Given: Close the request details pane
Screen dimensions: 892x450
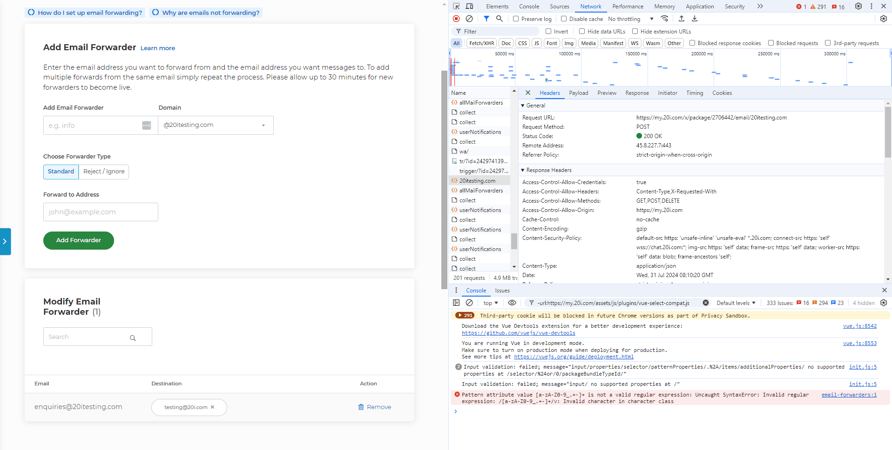Looking at the screenshot, I should [x=528, y=93].
